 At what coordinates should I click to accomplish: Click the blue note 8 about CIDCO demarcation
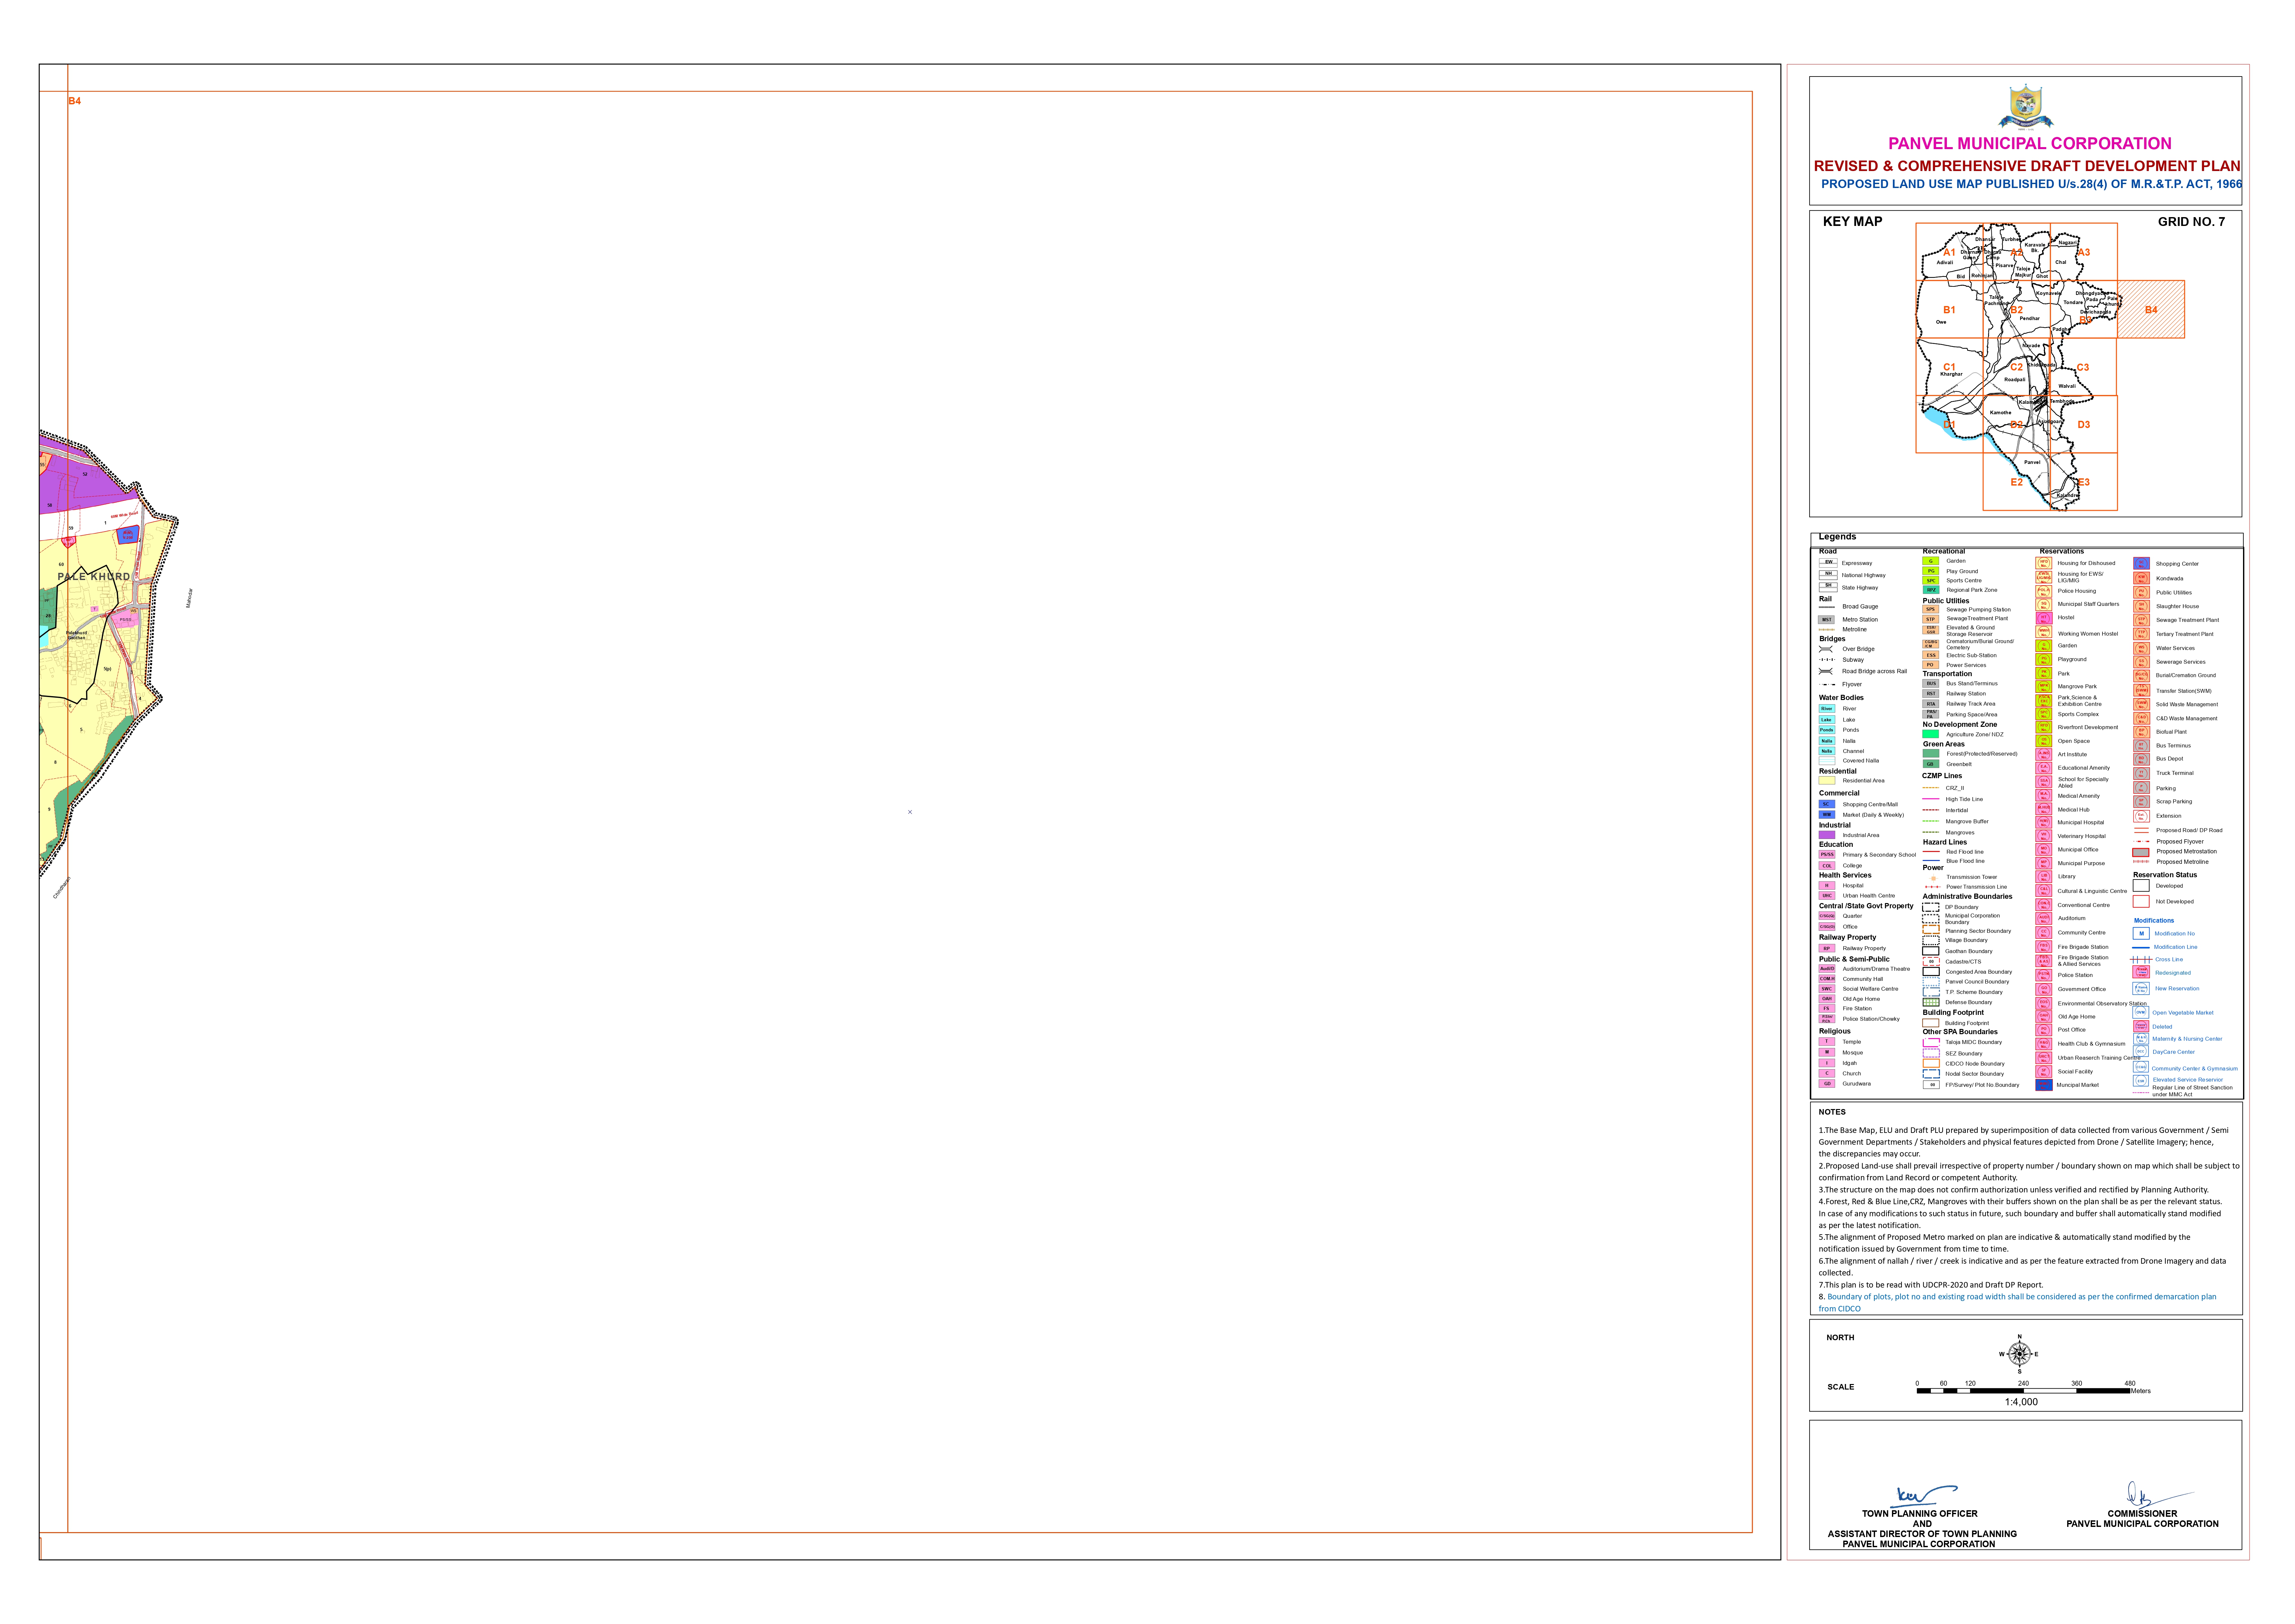coord(2017,1303)
